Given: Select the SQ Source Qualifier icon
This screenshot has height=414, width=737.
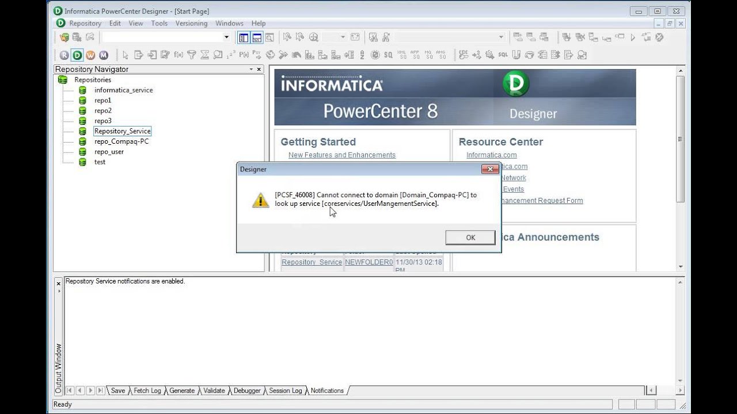Looking at the screenshot, I should pos(389,55).
